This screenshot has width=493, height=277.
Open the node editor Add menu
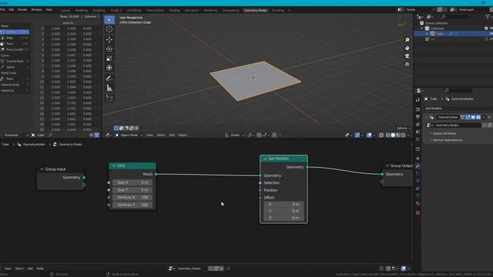(x=30, y=269)
